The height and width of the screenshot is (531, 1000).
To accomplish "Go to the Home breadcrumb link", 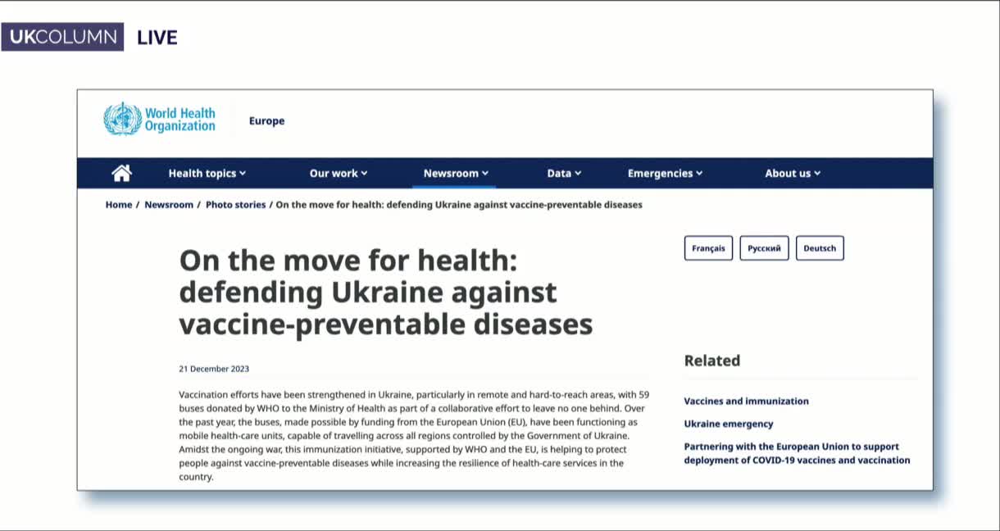I will [119, 205].
